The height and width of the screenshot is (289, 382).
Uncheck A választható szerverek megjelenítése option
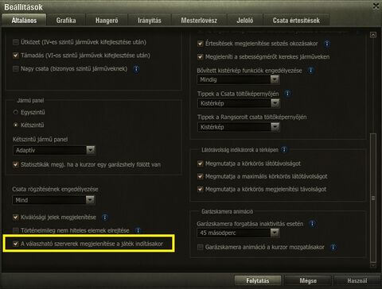(16, 244)
